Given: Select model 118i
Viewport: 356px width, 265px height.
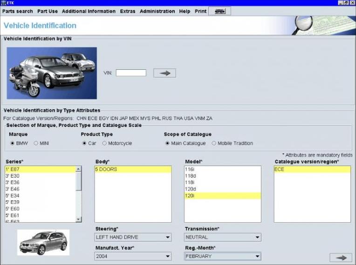Looking at the screenshot, I should 223,182.
